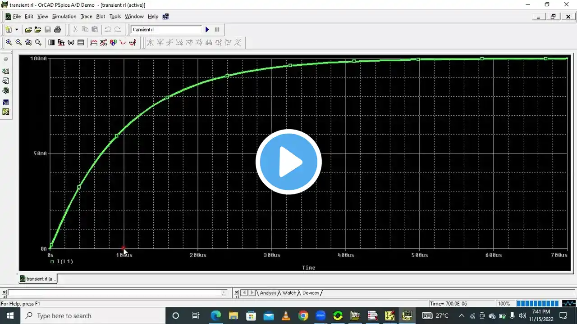Run the simulation with the blue play arrow
This screenshot has height=324, width=577.
point(207,29)
